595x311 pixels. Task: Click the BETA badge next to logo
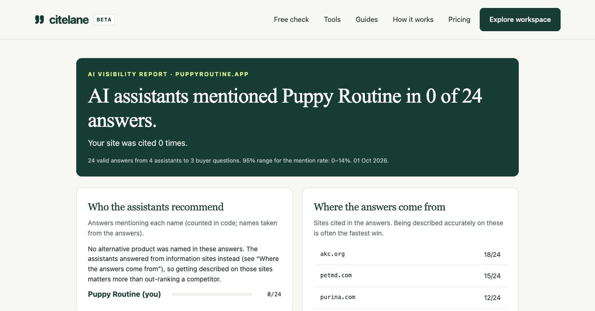tap(104, 20)
